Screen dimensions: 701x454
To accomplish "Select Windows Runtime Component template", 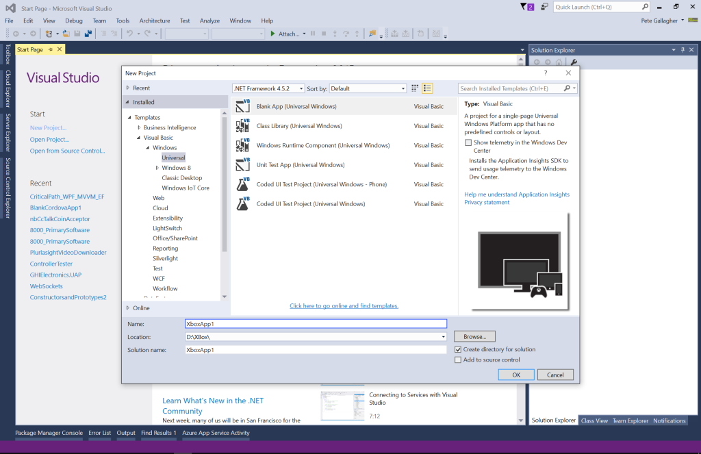I will pos(344,145).
